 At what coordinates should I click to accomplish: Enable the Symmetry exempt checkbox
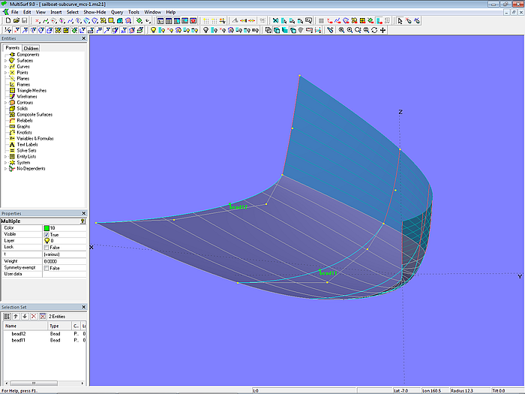[x=46, y=268]
